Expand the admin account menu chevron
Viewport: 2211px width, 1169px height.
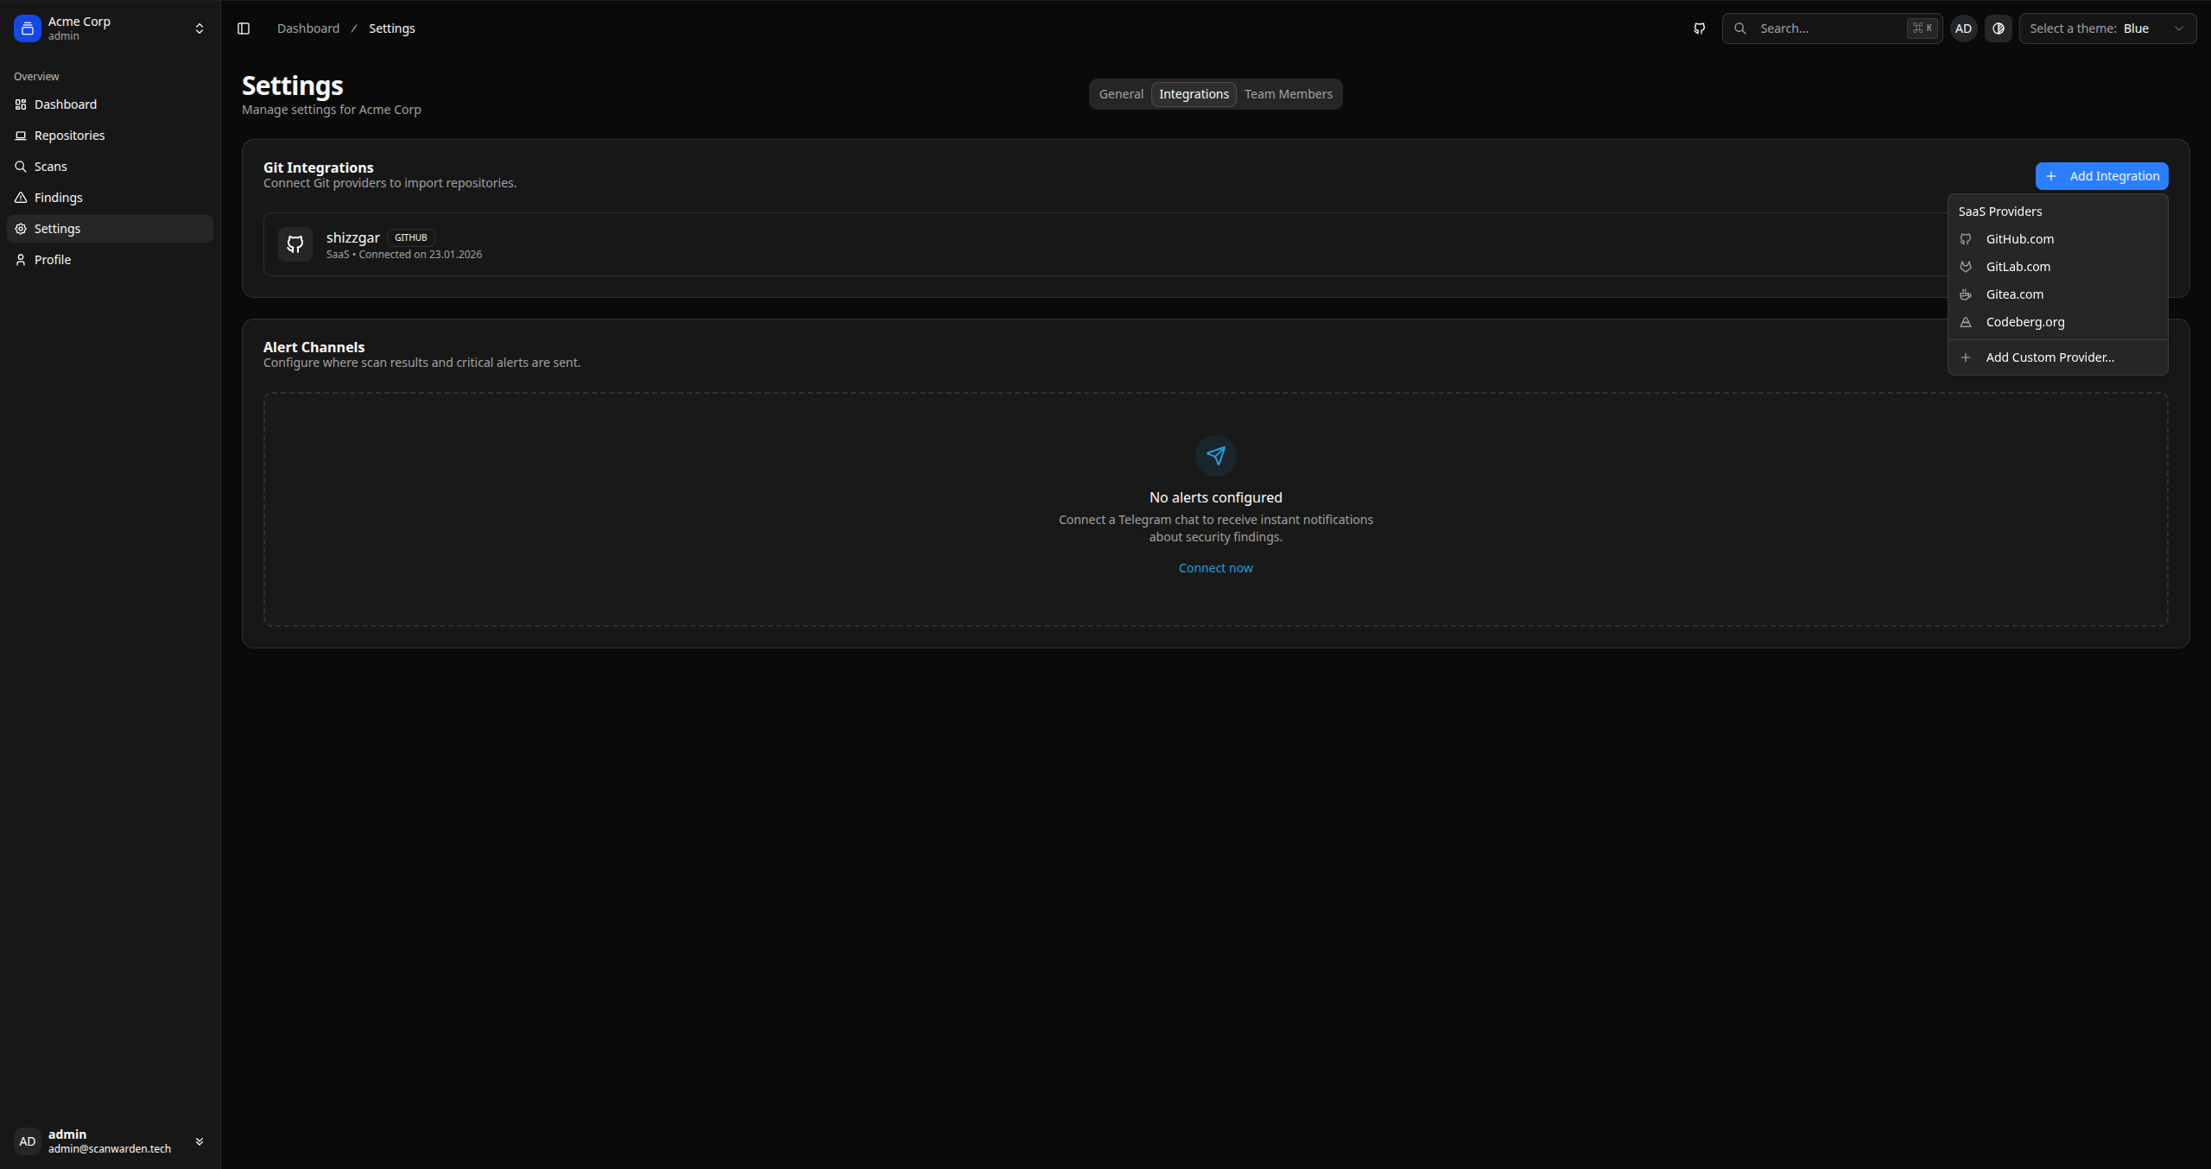coord(199,1141)
